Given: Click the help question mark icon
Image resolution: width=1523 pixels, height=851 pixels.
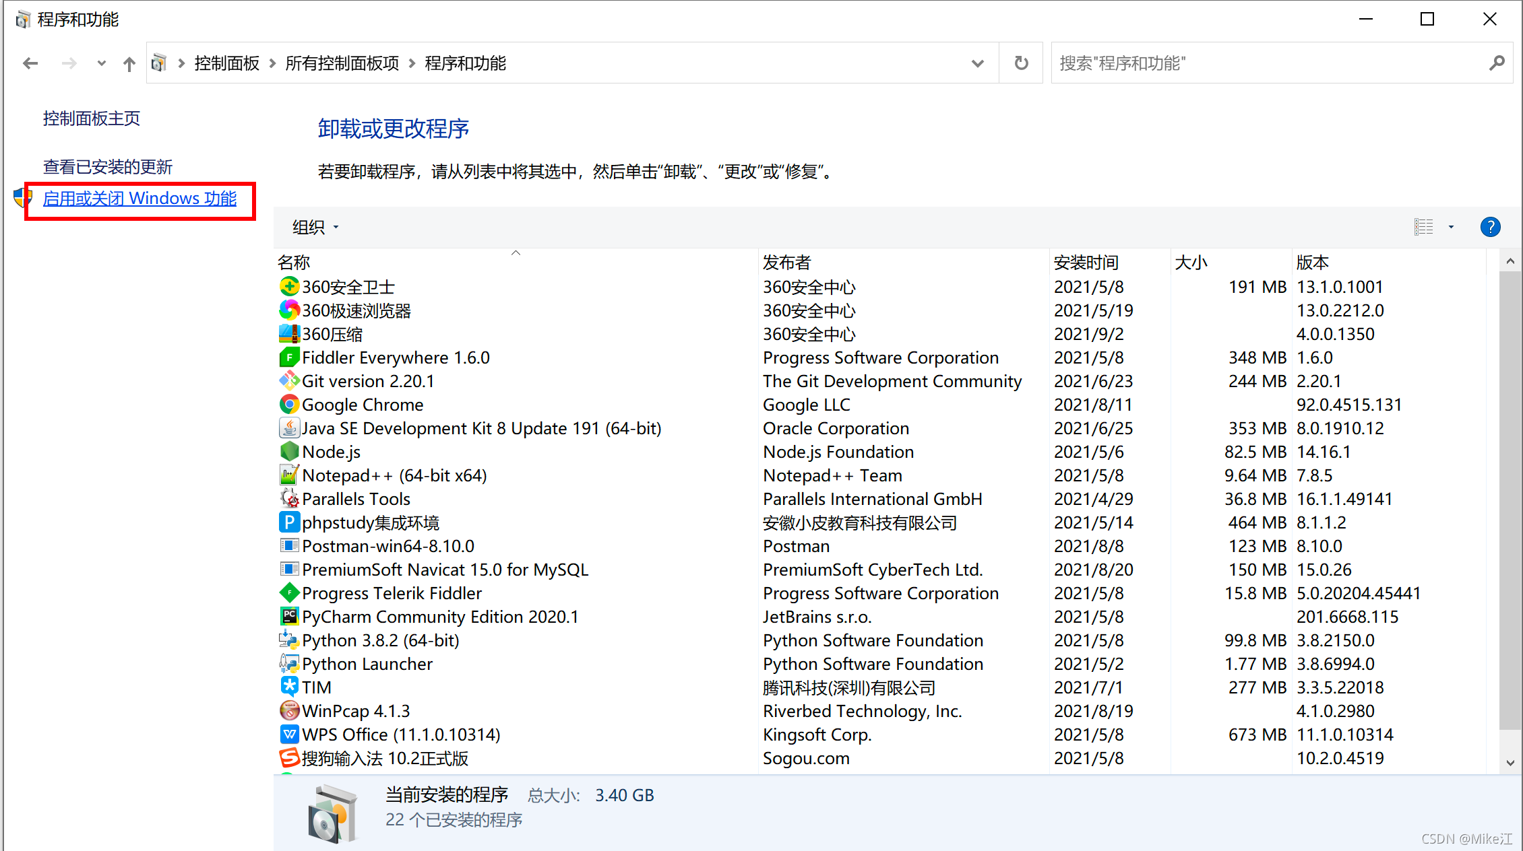Looking at the screenshot, I should [x=1490, y=227].
